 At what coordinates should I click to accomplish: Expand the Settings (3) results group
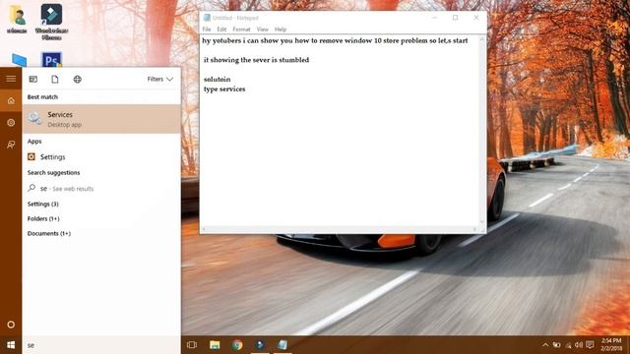(x=43, y=204)
